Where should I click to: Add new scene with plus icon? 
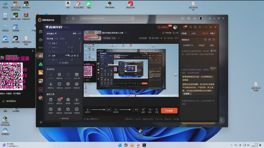click(x=79, y=38)
